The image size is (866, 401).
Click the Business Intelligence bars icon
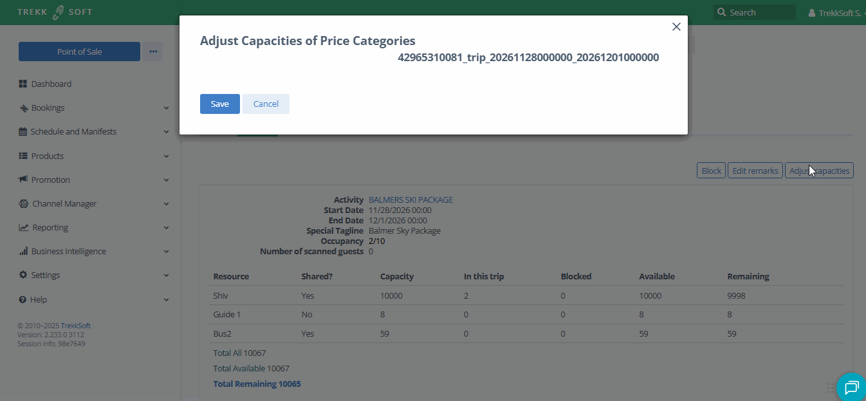click(24, 252)
